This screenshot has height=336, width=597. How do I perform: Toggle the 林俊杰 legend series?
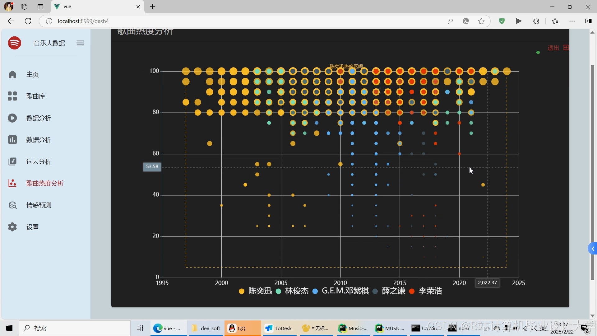tap(296, 291)
